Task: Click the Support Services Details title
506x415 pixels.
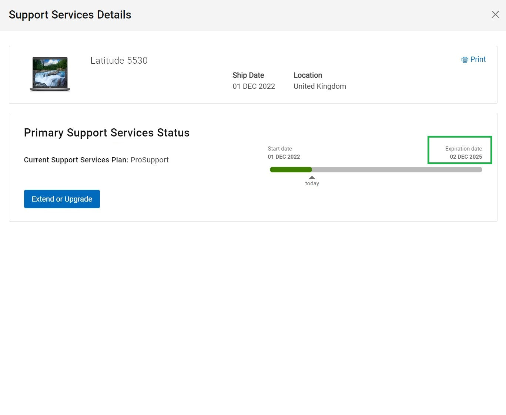Action: (70, 15)
